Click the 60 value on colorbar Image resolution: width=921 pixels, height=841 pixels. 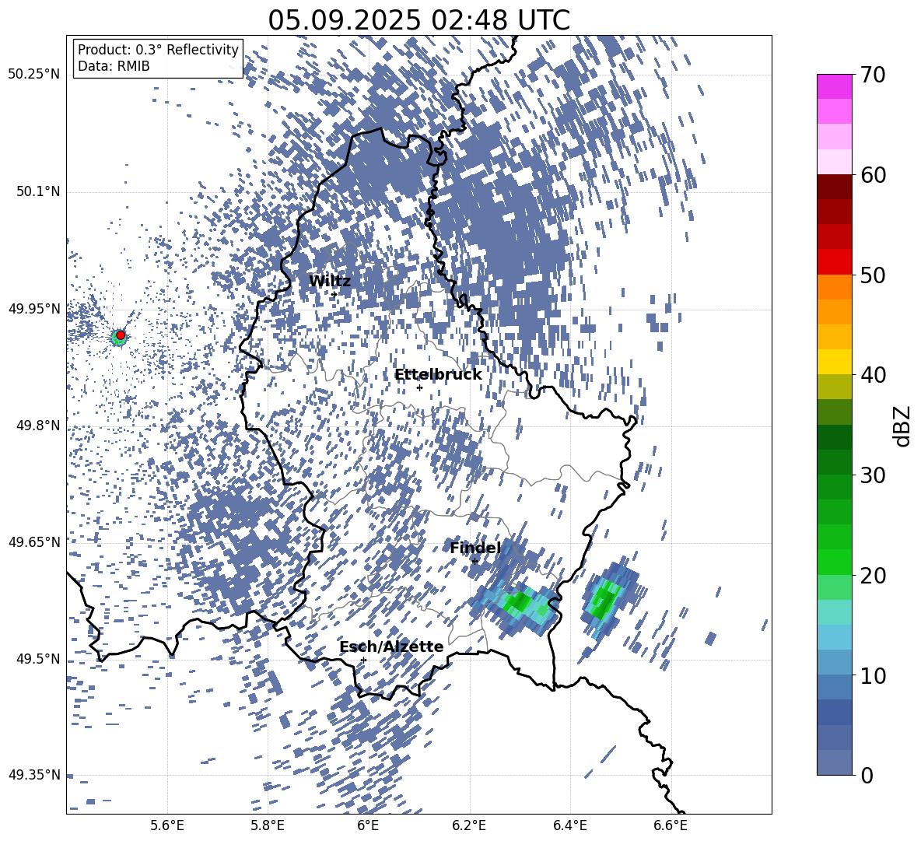point(873,175)
